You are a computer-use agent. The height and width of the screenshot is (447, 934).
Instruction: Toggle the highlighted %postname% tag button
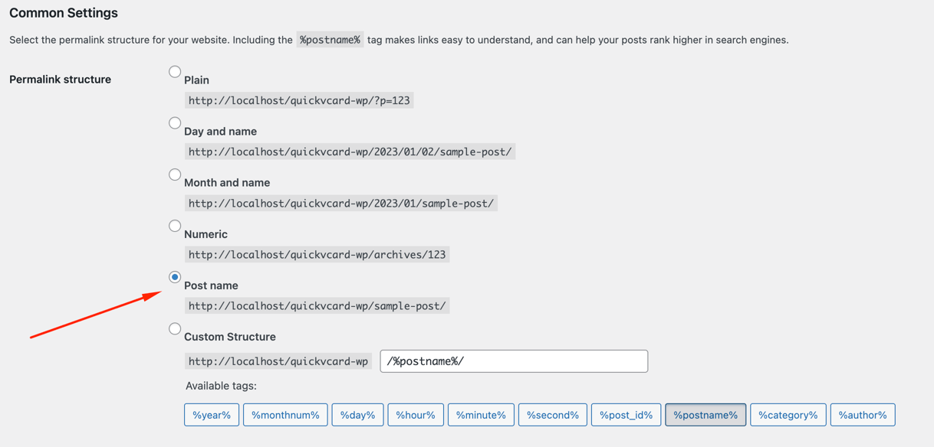point(705,415)
